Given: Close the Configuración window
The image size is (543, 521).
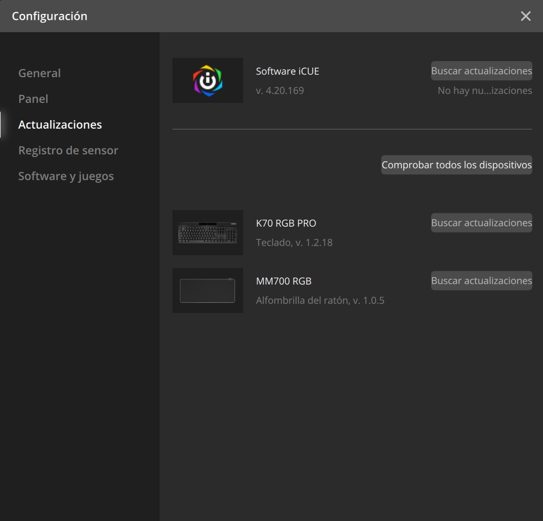Looking at the screenshot, I should (526, 16).
